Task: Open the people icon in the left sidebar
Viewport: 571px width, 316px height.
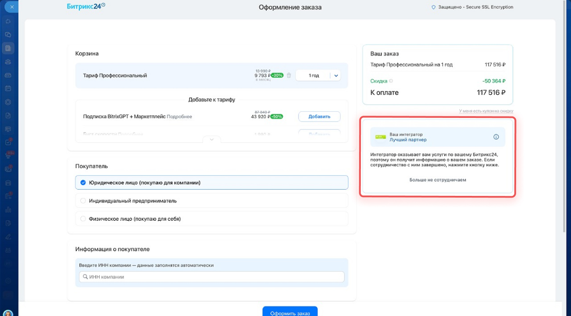Action: pos(8,62)
